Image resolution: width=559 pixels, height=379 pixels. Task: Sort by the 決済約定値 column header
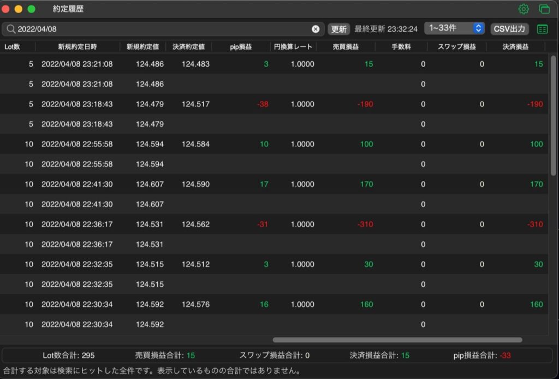tap(188, 47)
